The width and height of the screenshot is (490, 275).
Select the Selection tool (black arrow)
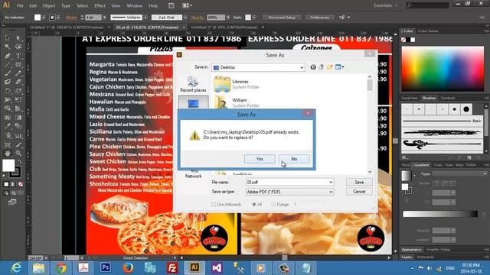8,37
